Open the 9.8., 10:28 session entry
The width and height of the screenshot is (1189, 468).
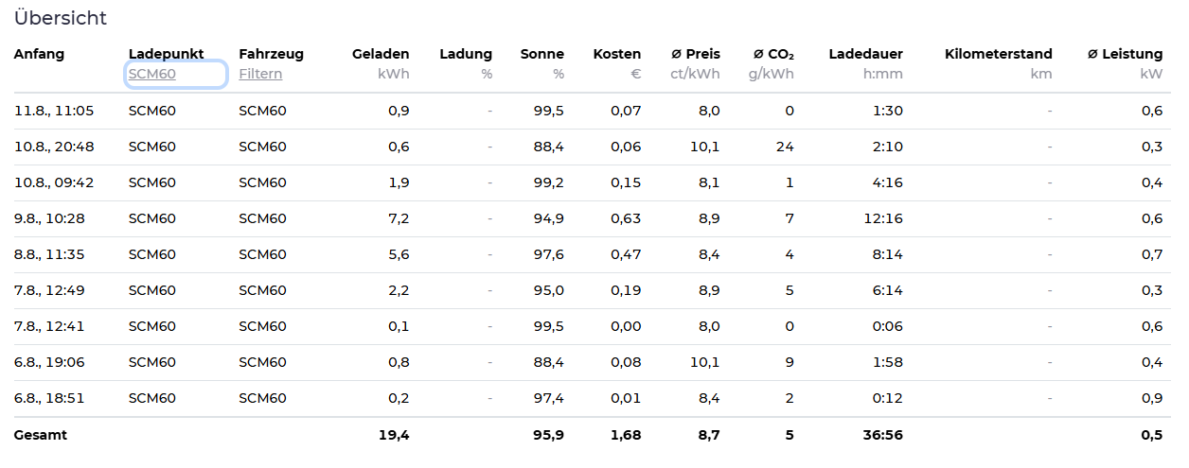coord(592,218)
